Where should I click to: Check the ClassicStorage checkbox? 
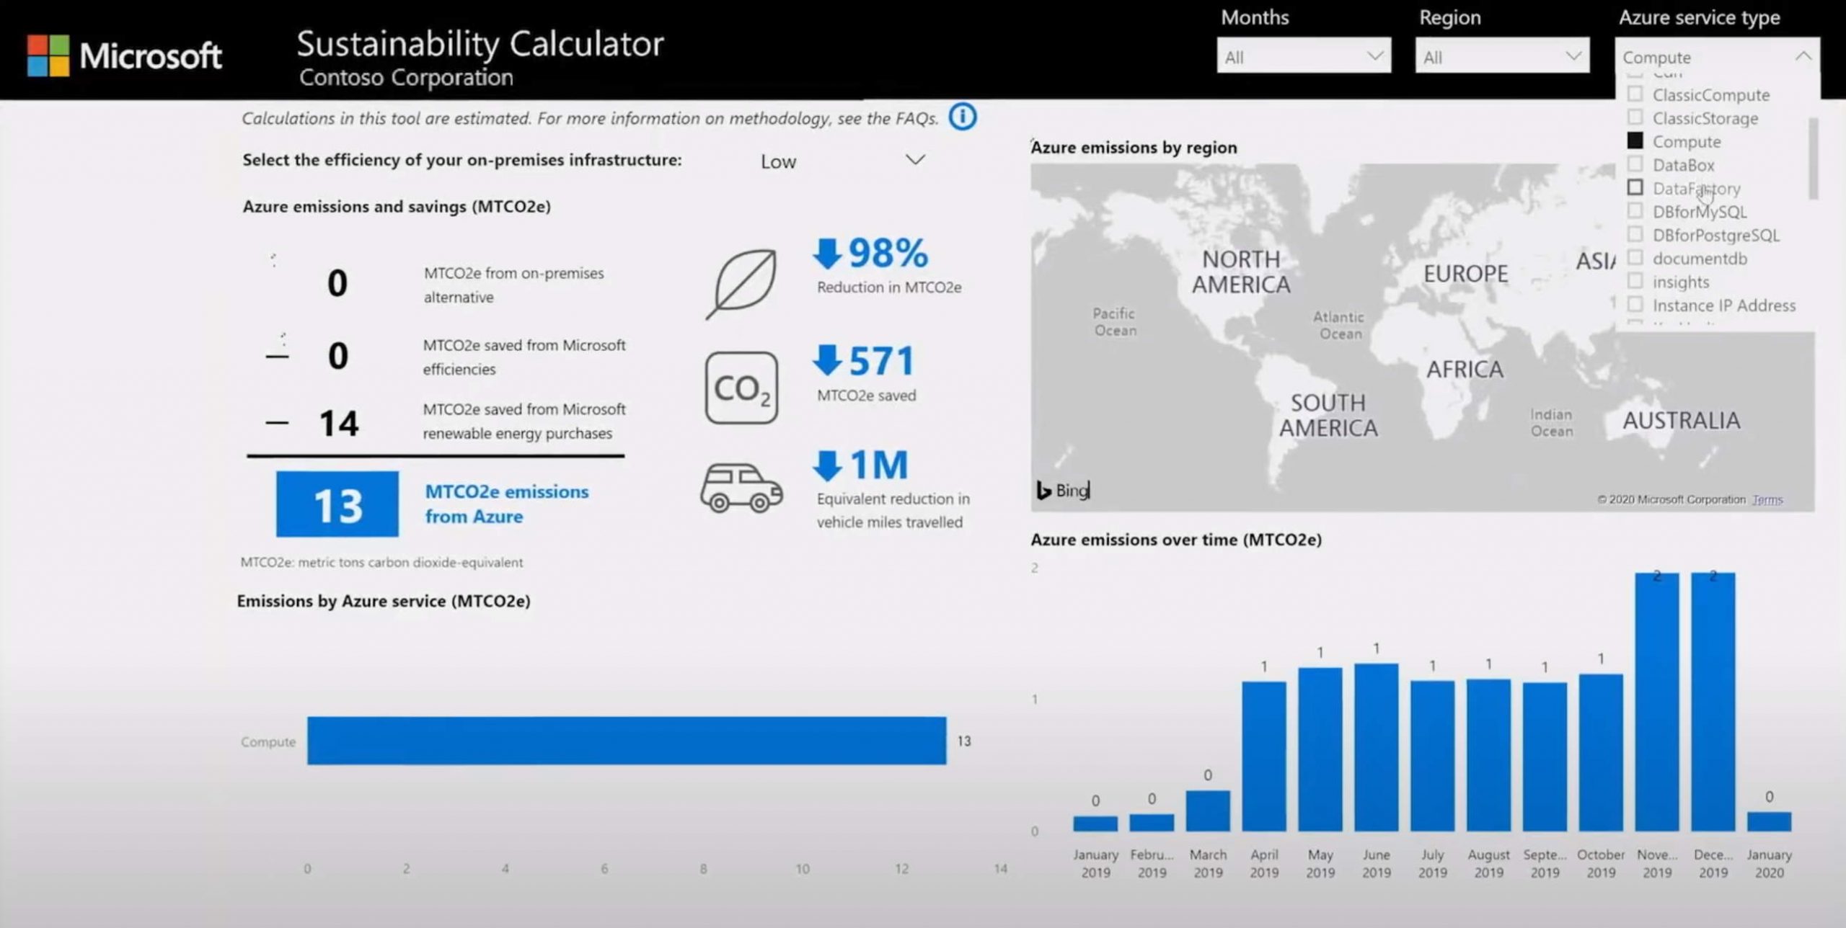pyautogui.click(x=1635, y=117)
